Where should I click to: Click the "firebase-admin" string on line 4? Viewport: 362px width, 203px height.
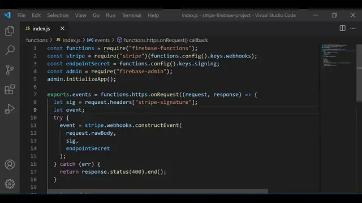click(141, 72)
